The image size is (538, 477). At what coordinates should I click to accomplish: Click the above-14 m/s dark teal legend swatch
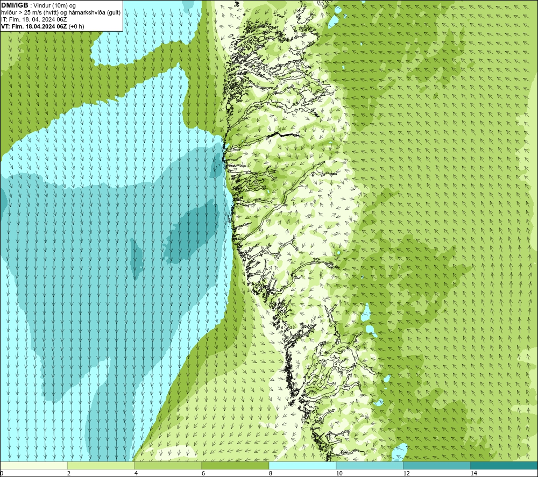(505, 465)
